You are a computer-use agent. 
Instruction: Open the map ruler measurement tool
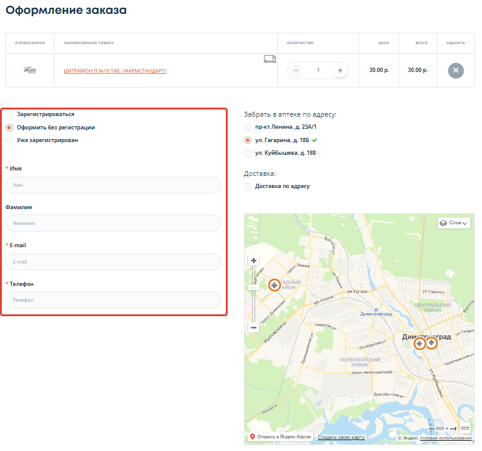(x=465, y=427)
